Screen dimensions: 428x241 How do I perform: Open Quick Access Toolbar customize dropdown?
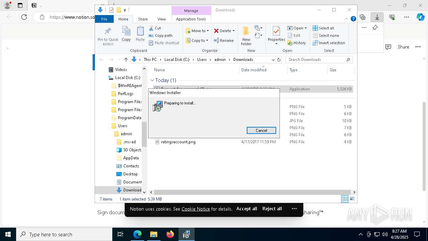point(125,10)
